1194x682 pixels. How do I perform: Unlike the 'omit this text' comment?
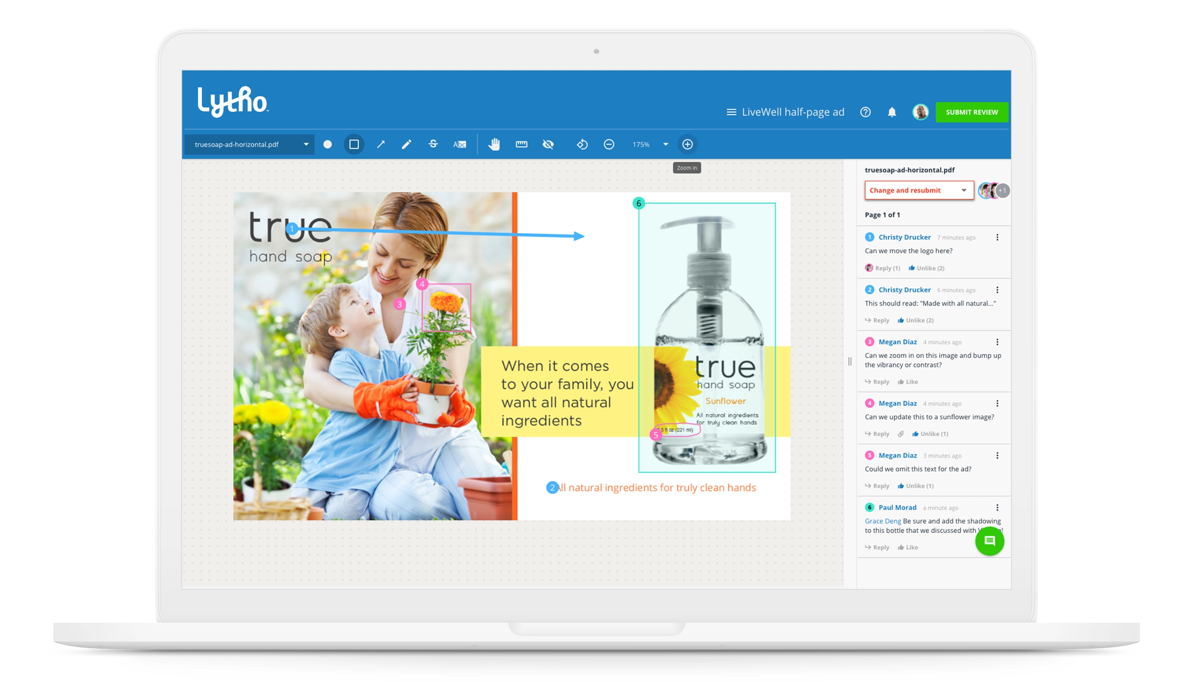pyautogui.click(x=916, y=486)
